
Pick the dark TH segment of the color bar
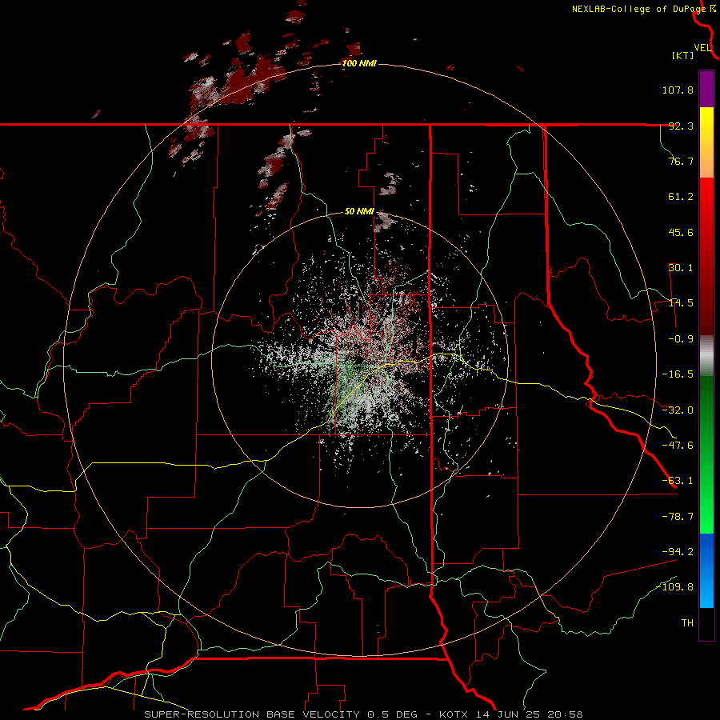(706, 623)
